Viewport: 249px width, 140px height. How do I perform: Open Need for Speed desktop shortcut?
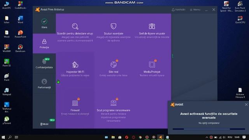tap(226, 7)
